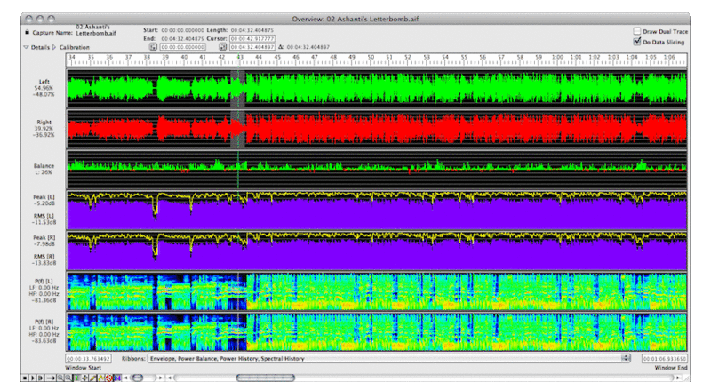
Task: Click the Window Start time field
Action: (87, 359)
